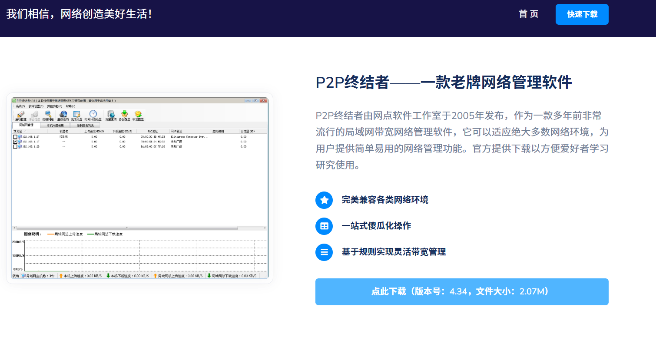Click orange up-arrow before 本机上传速度 in status bar
This screenshot has height=337, width=656.
coord(61,276)
